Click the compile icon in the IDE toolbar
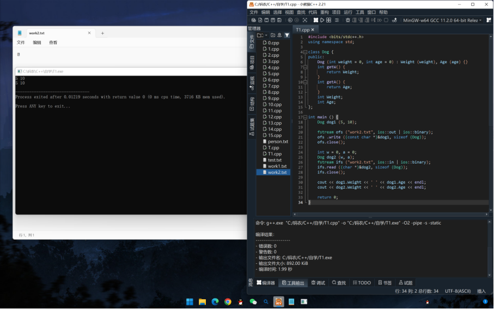This screenshot has width=494, height=309. tap(316, 20)
